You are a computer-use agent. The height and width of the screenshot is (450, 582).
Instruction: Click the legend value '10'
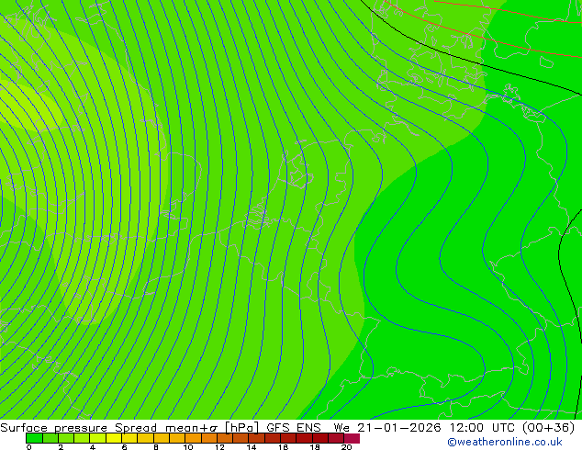(188, 447)
